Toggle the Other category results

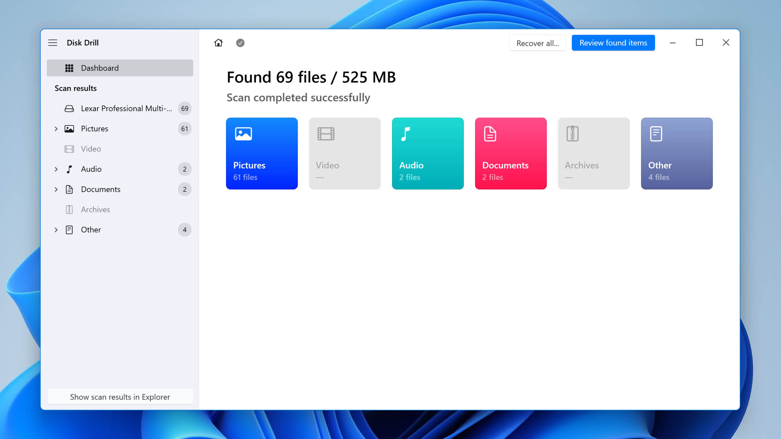(56, 230)
